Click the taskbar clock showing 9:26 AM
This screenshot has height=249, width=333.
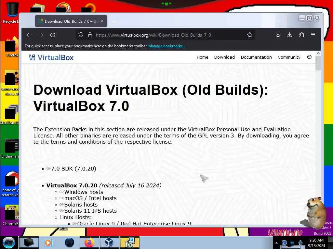pos(316,243)
